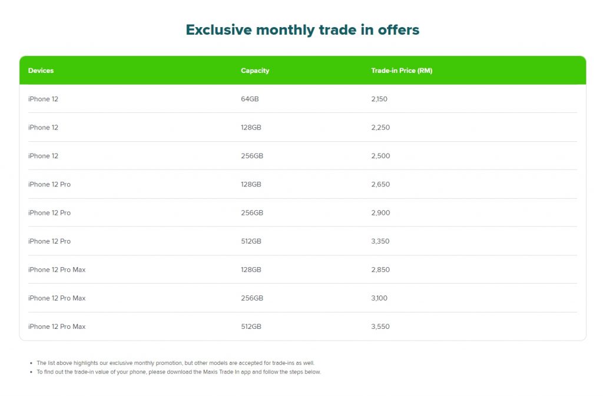Click iPhone 12 Pro Max in the 512GB row
This screenshot has height=396, width=603.
(x=57, y=327)
